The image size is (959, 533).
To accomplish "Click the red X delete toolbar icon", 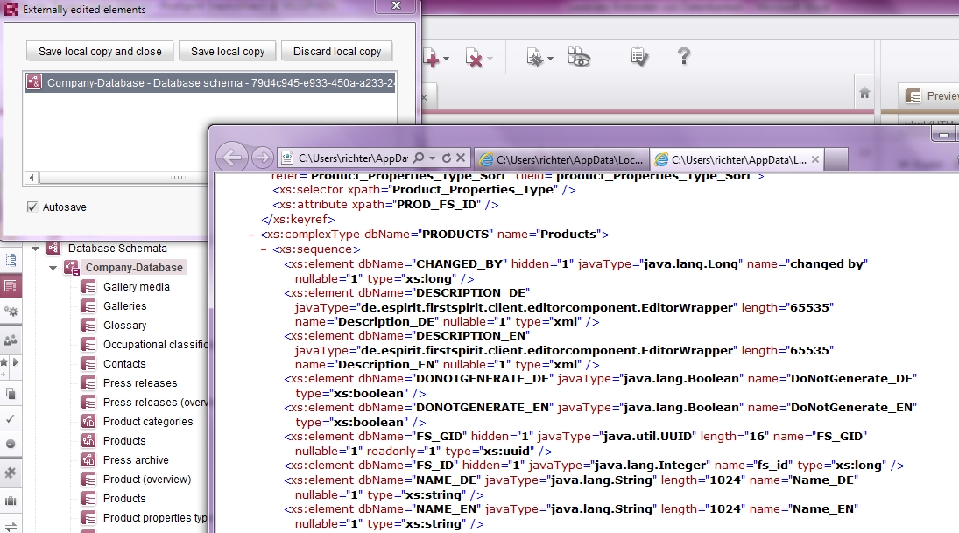I will pos(474,58).
